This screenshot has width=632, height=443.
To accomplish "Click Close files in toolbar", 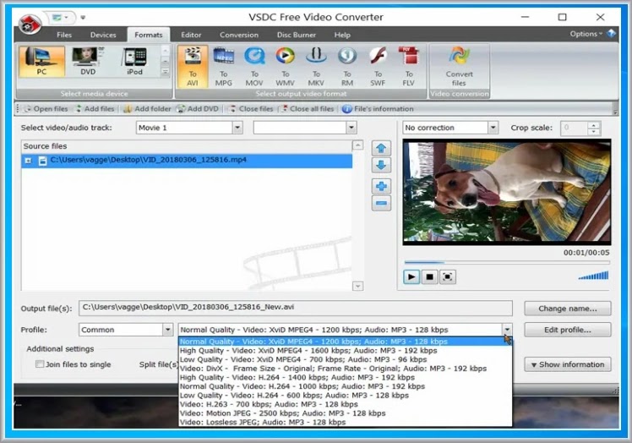I will (251, 108).
